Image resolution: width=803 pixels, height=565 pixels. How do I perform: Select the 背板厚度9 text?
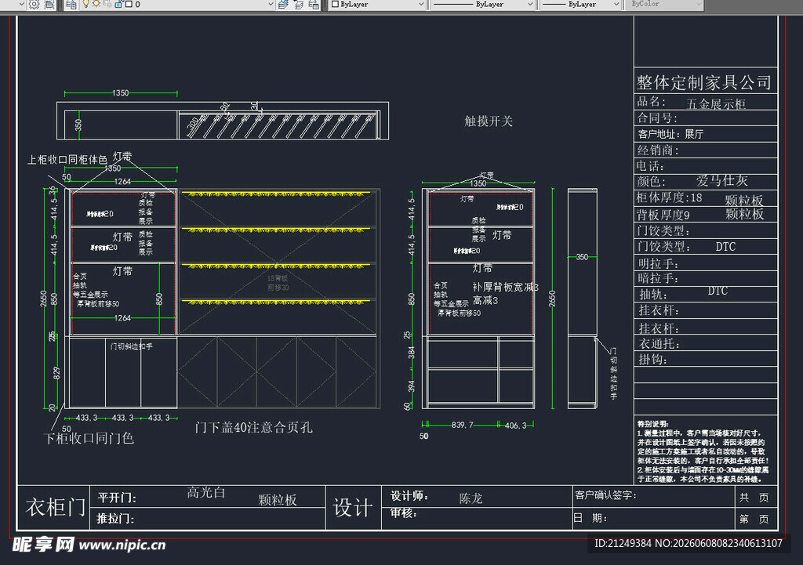pyautogui.click(x=663, y=215)
